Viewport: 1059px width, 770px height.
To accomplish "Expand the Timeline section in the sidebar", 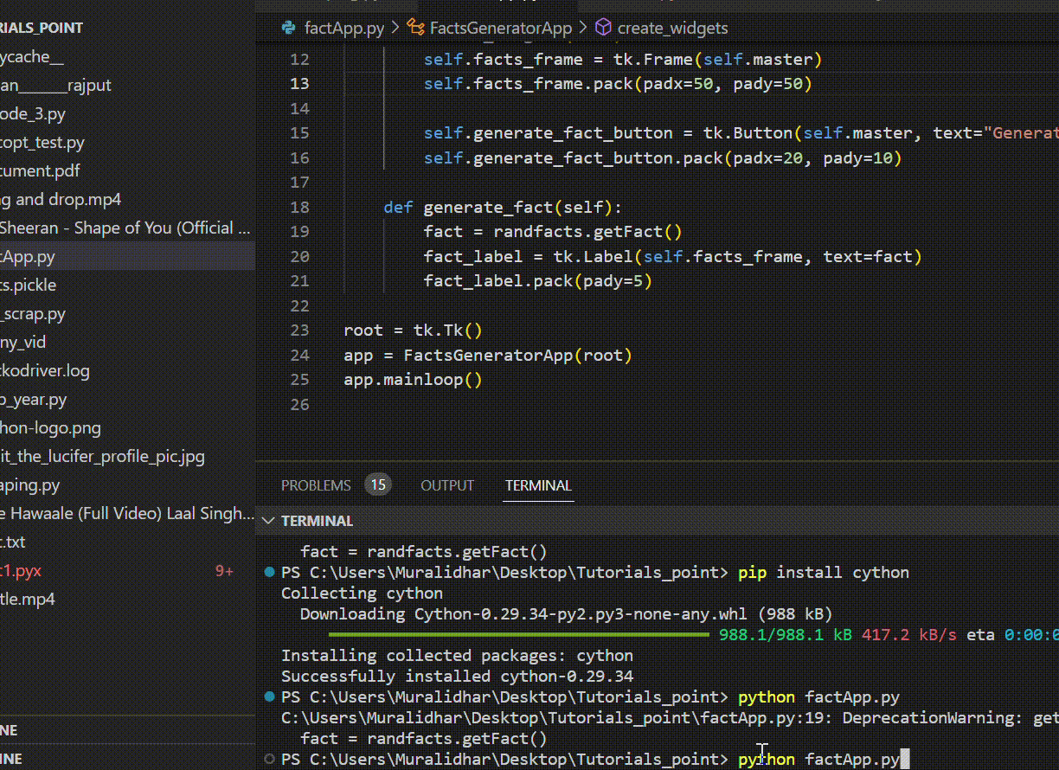I will (10, 759).
